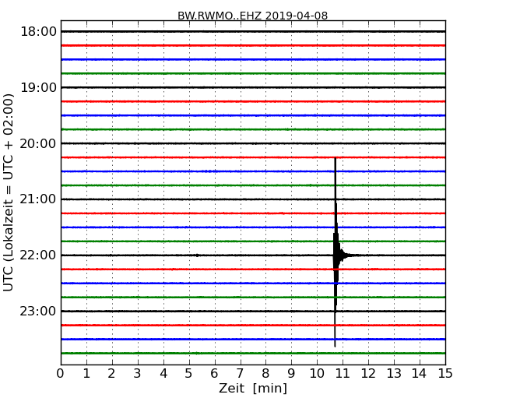This screenshot has width=506, height=405.
Task: Click the x-axis tick label 10
Action: (x=317, y=374)
